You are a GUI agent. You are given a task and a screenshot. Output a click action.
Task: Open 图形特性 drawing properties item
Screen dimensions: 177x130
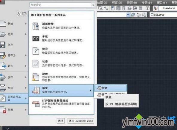pos(61,26)
